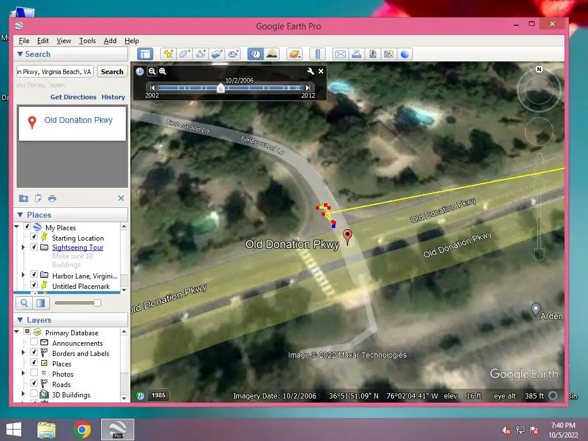Copy search results to My Places
Image resolution: width=588 pixels, height=441 pixels.
(23, 198)
